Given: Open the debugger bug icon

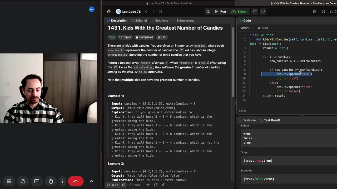Looking at the screenshot, I should [x=208, y=12].
